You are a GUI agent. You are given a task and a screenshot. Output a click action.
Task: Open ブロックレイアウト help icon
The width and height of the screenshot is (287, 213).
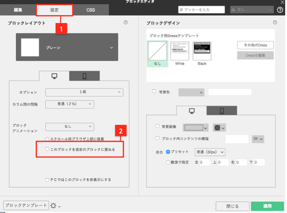coord(126,22)
